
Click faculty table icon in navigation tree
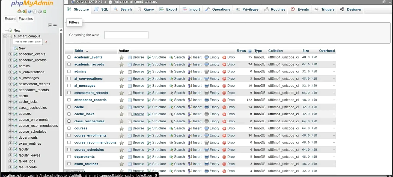click(16, 149)
